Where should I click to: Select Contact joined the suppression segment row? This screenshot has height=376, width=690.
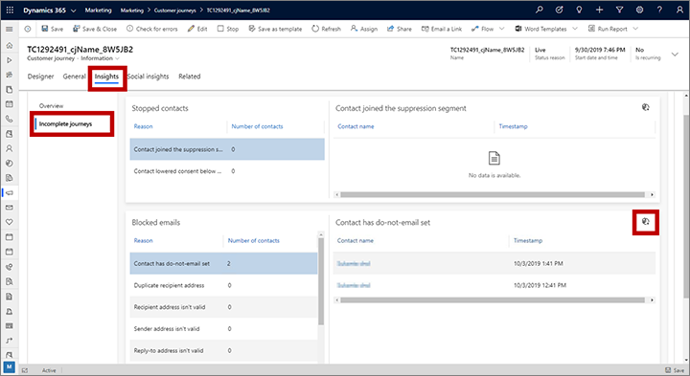(x=227, y=149)
